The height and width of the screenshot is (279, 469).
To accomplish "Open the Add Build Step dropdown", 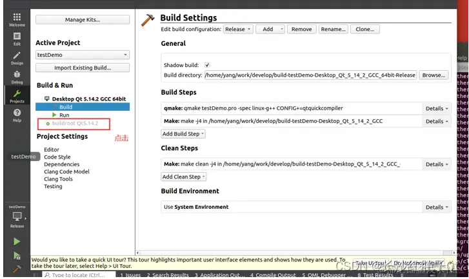I will (x=183, y=134).
